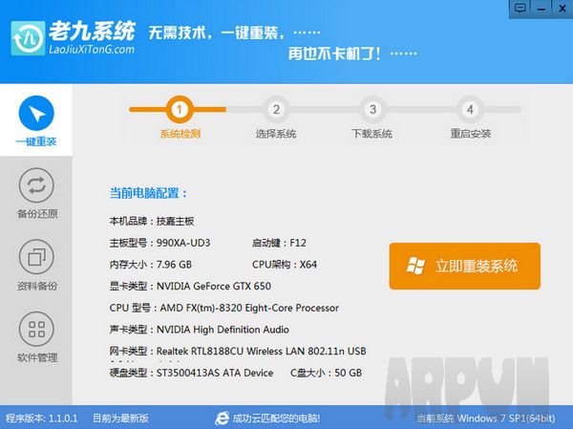
Task: Click 网卡类型 Realtek RTL8188CU row
Action: coord(238,351)
